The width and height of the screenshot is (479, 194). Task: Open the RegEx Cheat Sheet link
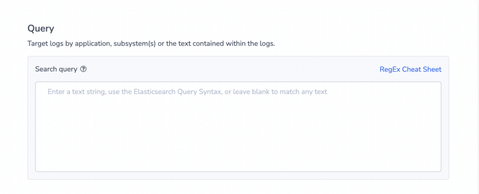point(410,69)
